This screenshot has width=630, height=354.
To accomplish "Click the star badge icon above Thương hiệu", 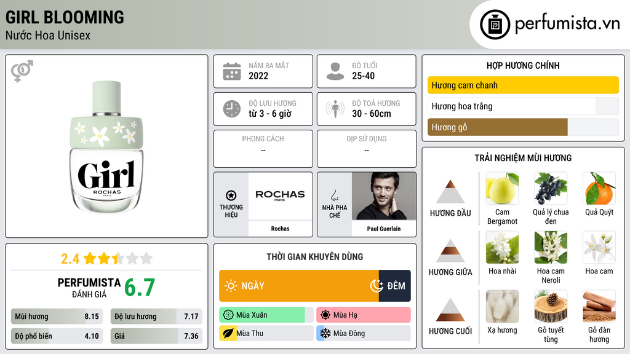I will coord(231,195).
